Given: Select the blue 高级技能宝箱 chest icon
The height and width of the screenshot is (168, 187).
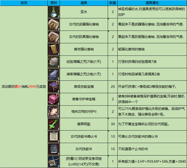Looking at the screenshot, I should tap(53, 86).
